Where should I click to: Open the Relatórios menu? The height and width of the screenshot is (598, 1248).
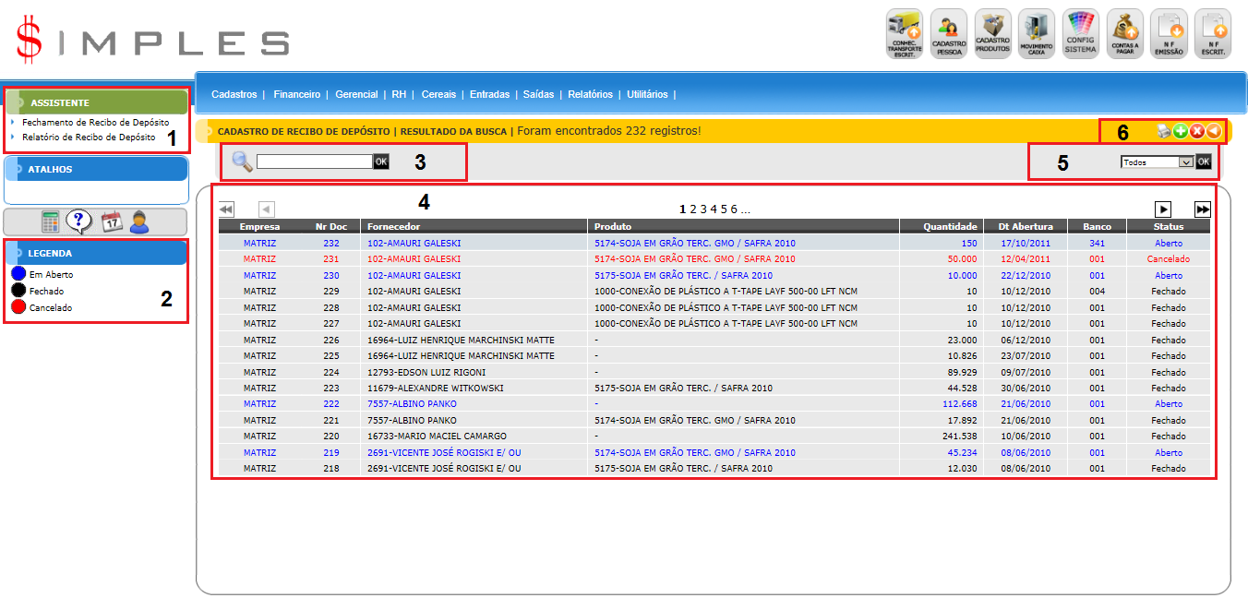(x=590, y=94)
